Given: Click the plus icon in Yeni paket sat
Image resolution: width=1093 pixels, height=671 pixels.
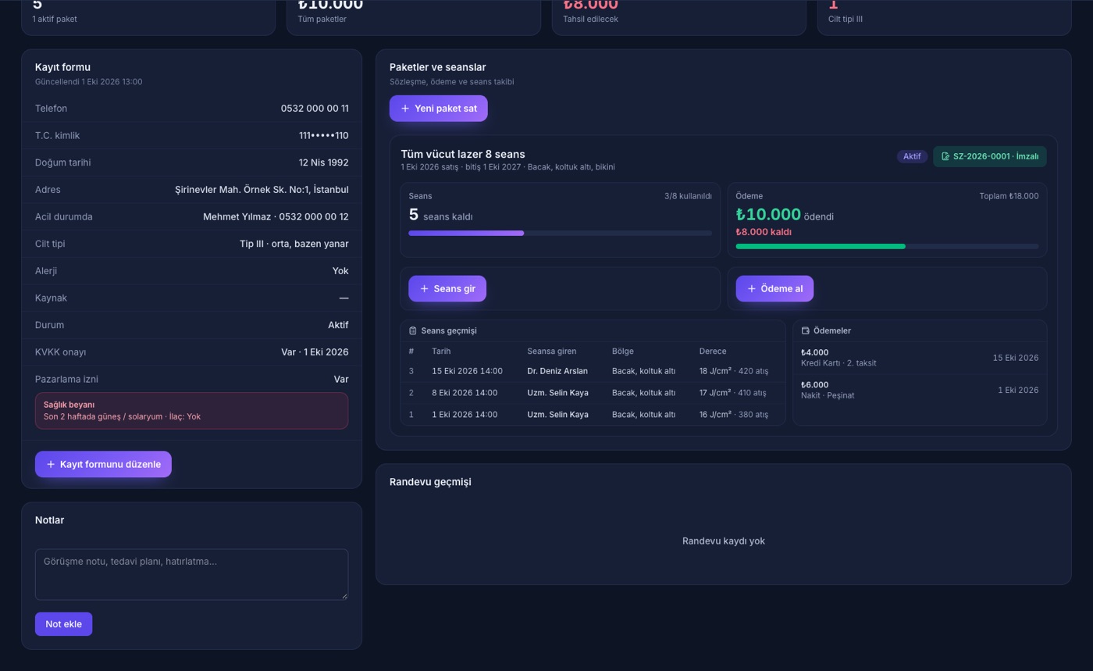Looking at the screenshot, I should point(404,109).
